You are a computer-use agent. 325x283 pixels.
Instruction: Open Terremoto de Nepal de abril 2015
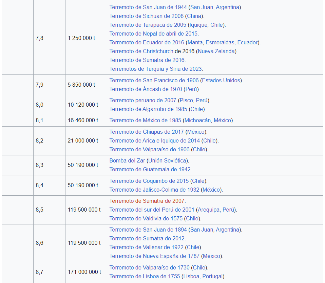pos(153,34)
